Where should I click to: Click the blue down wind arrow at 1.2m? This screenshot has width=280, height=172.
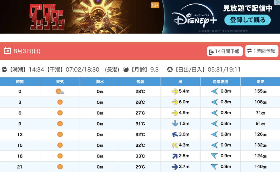point(175,124)
